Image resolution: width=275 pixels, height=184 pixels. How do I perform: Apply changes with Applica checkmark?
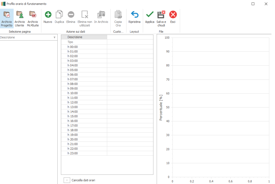pos(150,15)
